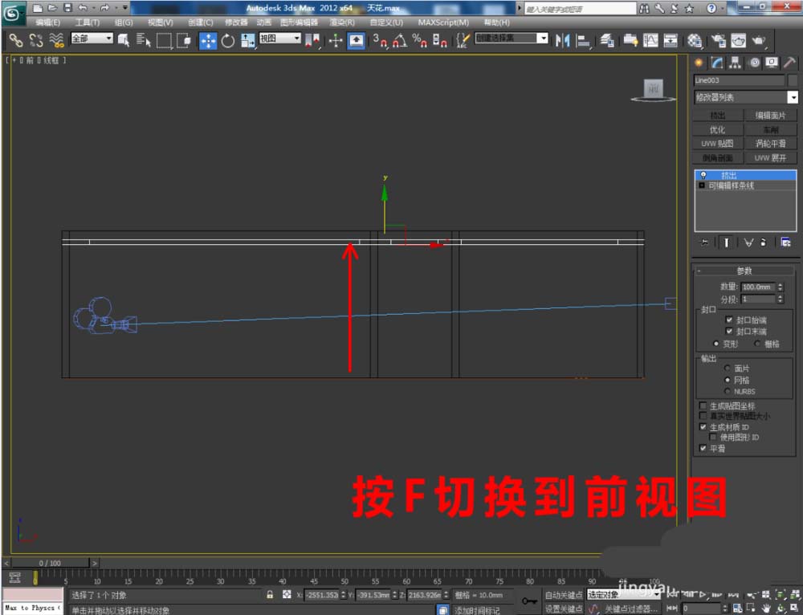803x615 pixels.
Task: Click the UVW 贴图 modifier button
Action: click(718, 144)
